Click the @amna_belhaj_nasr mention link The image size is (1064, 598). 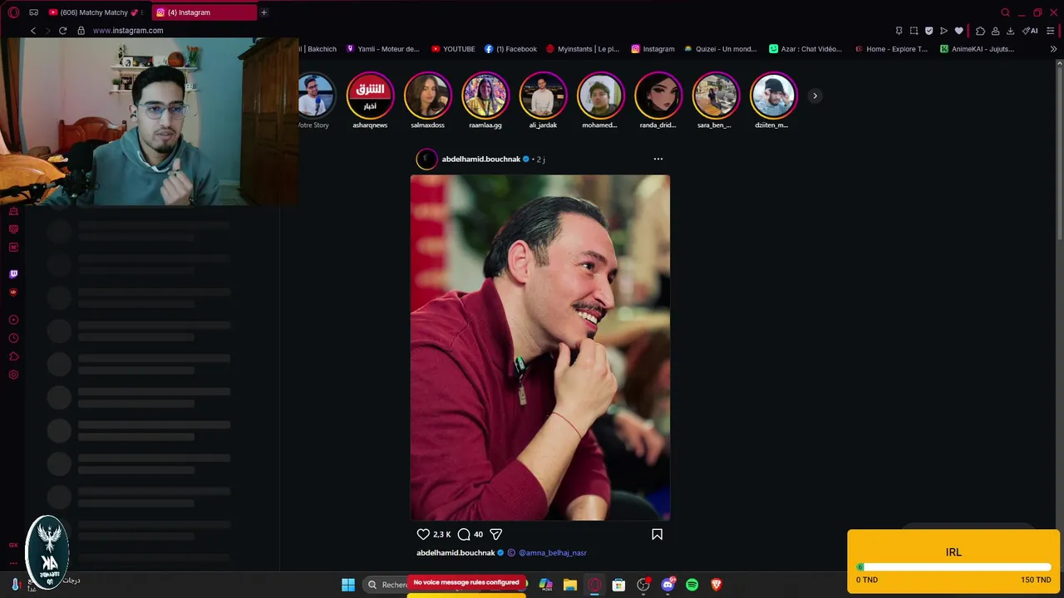[x=553, y=552]
